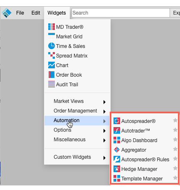Select the Market Grid icon
180x190 pixels.
click(52, 36)
